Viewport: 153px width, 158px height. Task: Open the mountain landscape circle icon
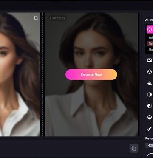pyautogui.click(x=150, y=117)
